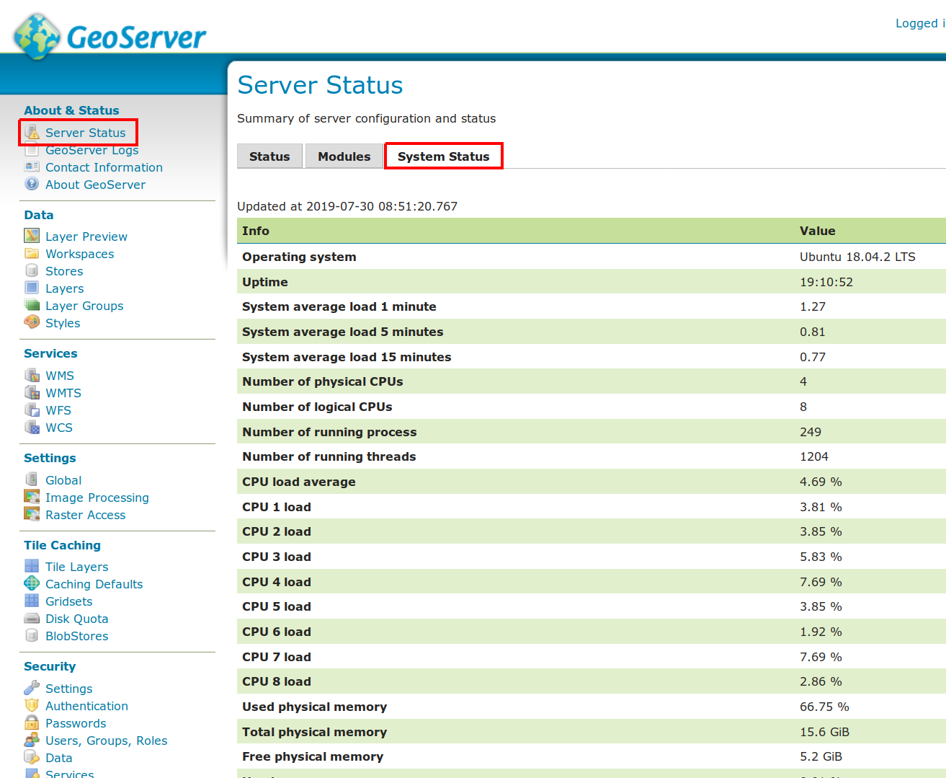This screenshot has height=778, width=946.
Task: Switch to the Status tab
Action: coord(269,156)
